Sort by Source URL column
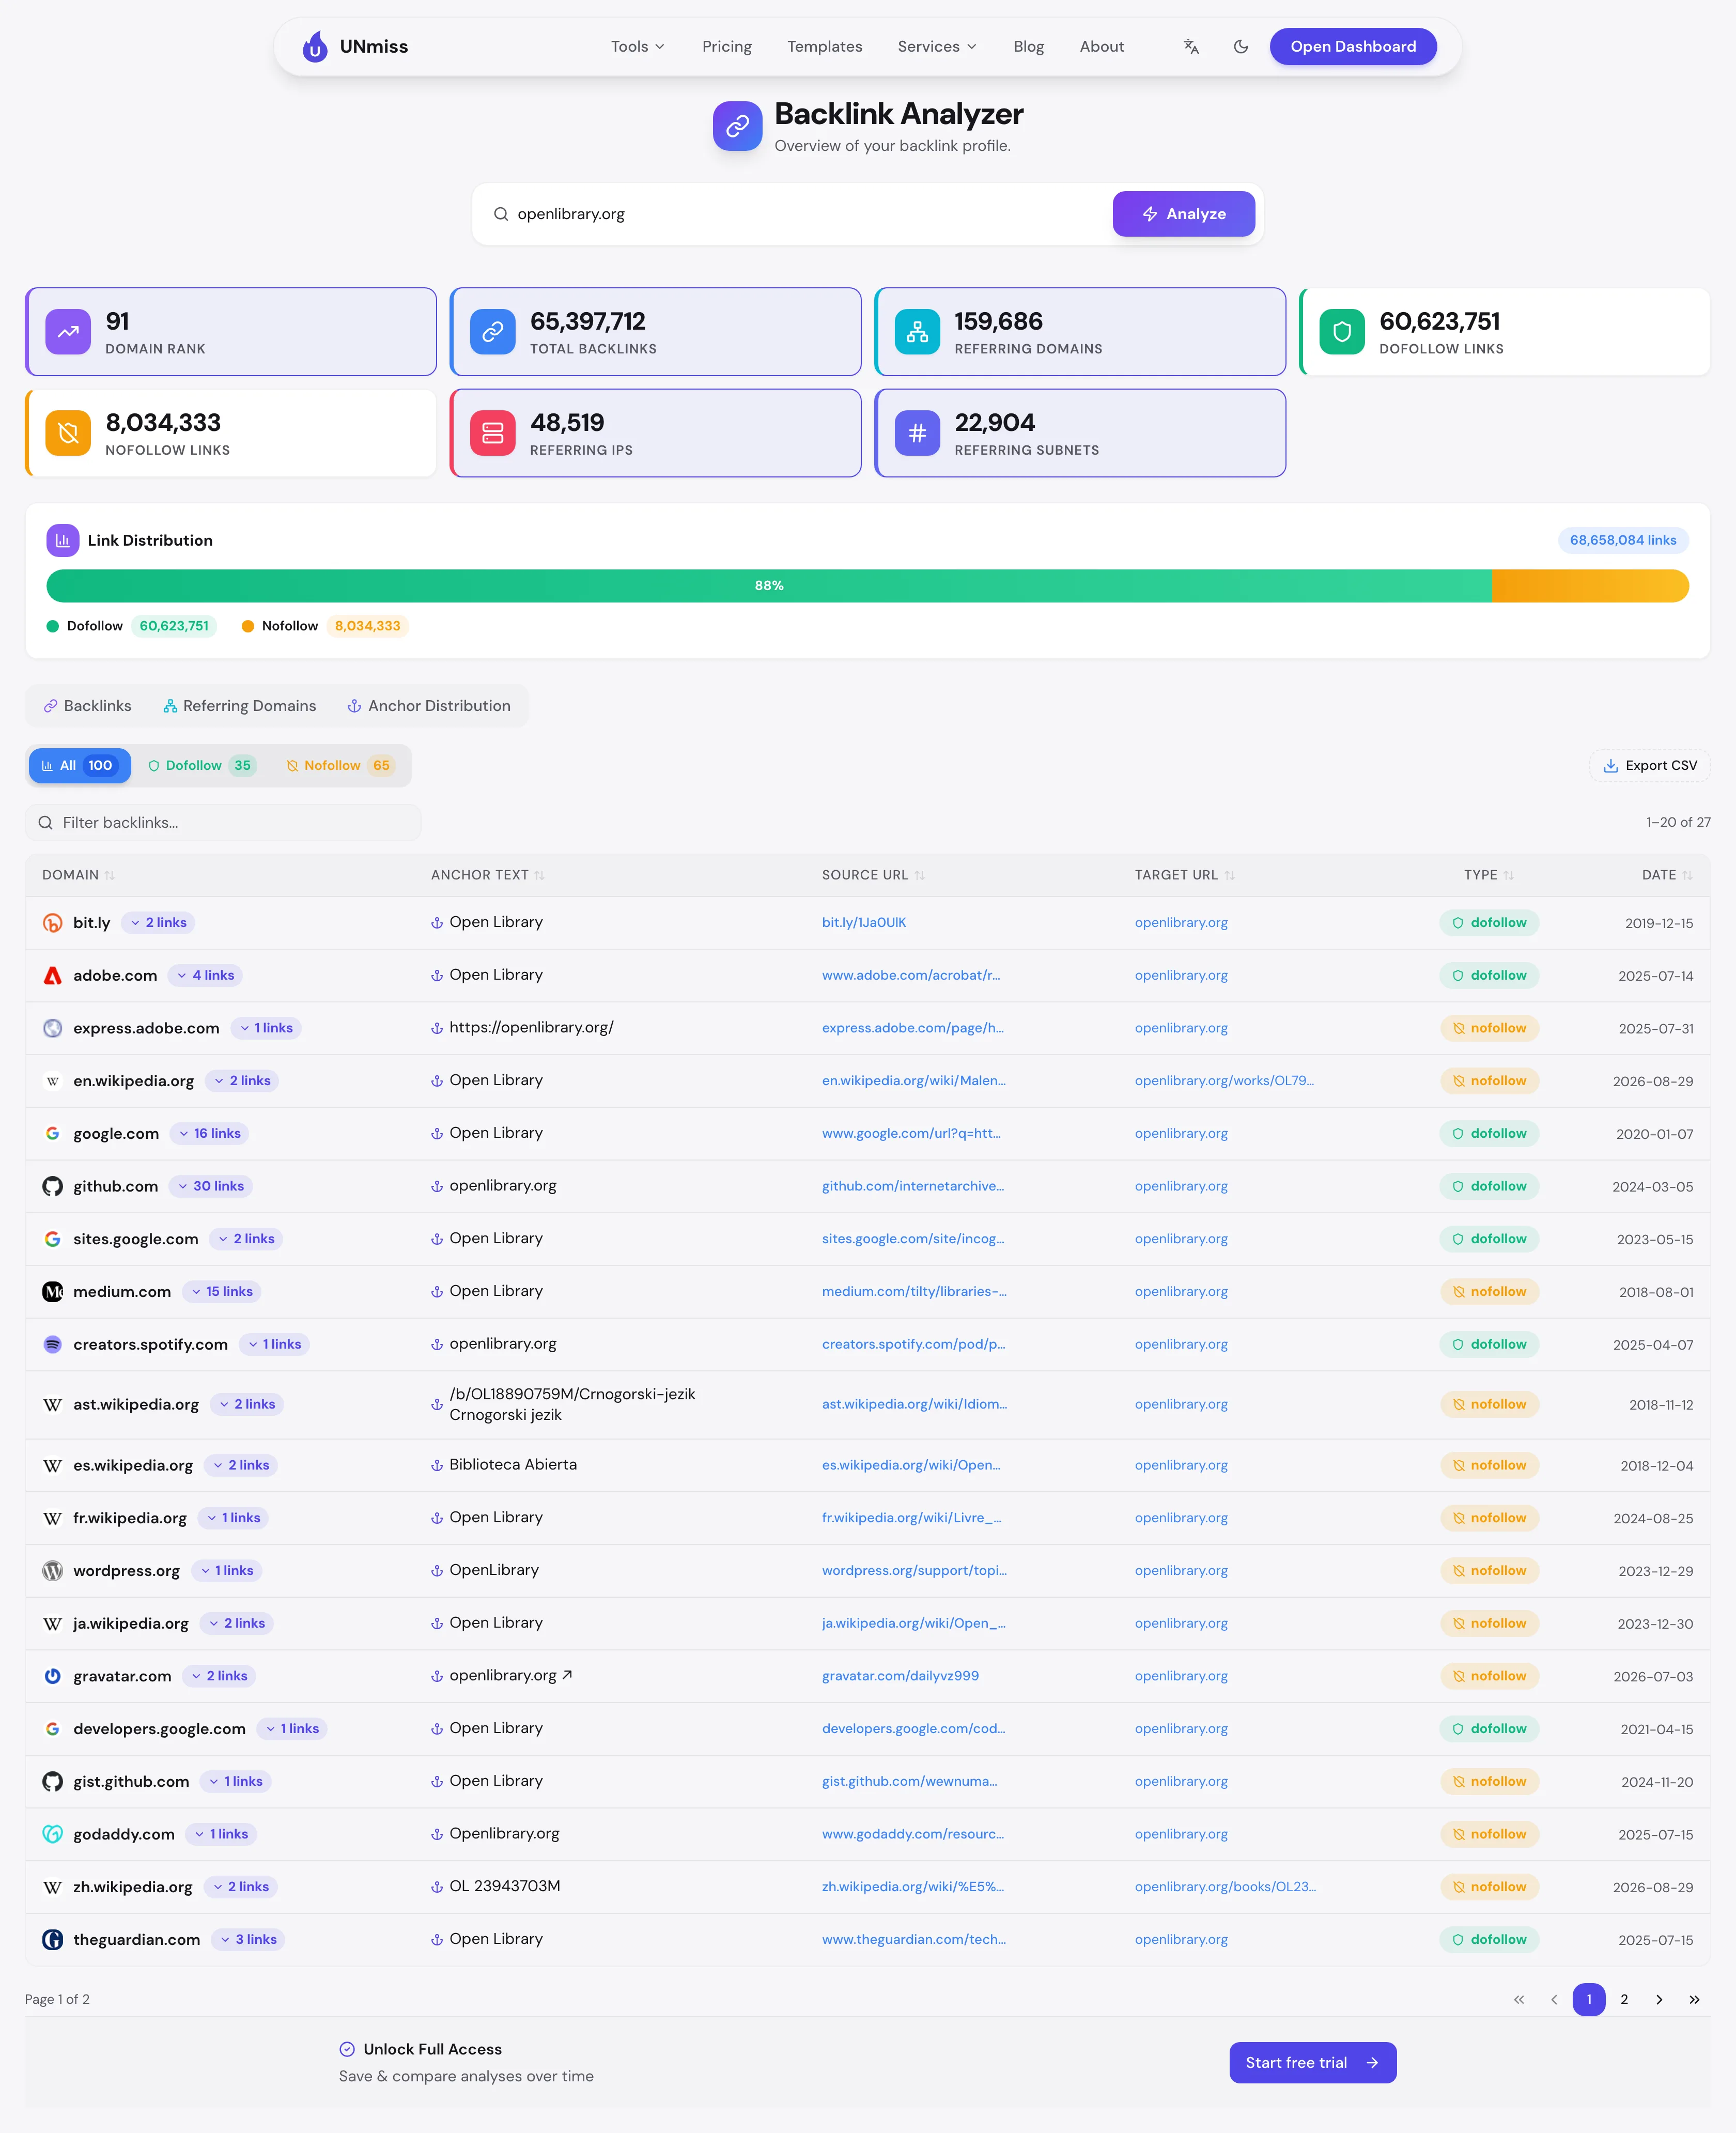This screenshot has height=2133, width=1736. tap(873, 875)
